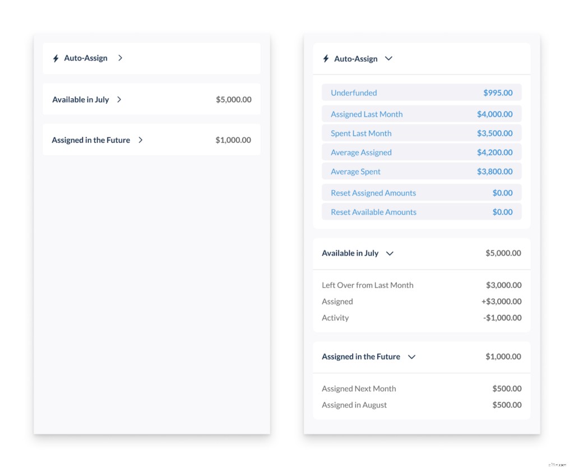Image resolution: width=574 pixels, height=468 pixels.
Task: Apply Spent Last Month amount
Action: click(x=422, y=133)
